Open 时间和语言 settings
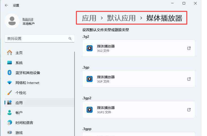 click(x=39, y=123)
